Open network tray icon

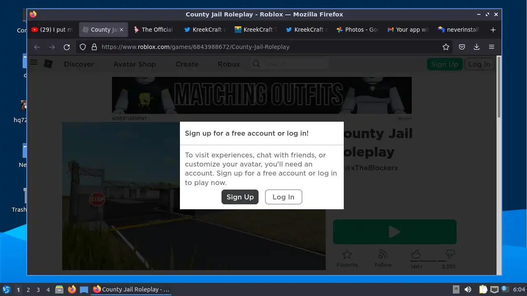(494, 289)
